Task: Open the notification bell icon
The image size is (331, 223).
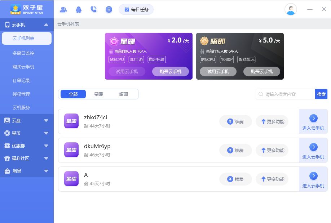Action: (79, 9)
